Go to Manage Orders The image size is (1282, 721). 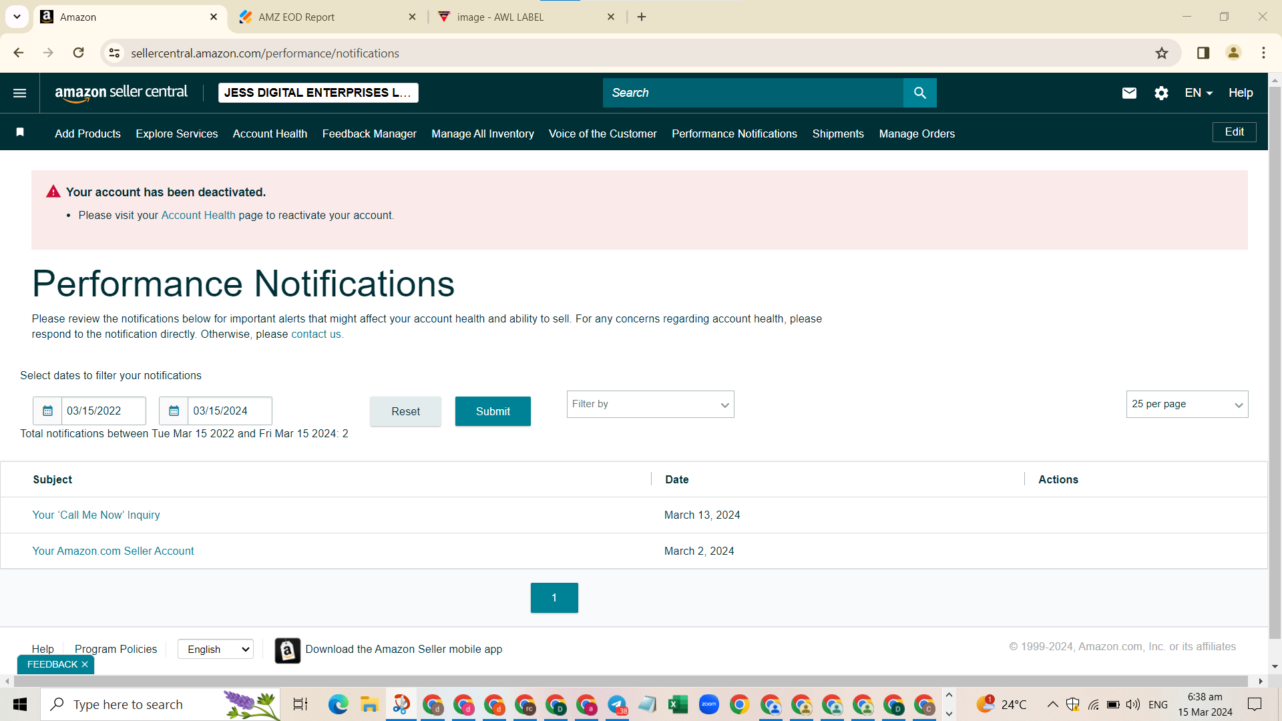point(917,134)
